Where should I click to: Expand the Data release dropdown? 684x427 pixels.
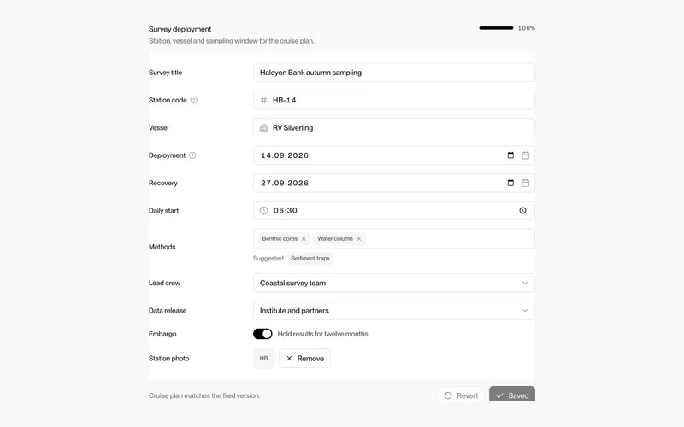(x=394, y=311)
